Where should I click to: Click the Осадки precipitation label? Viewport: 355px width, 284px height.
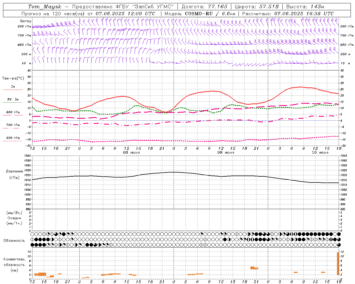(x=14, y=218)
